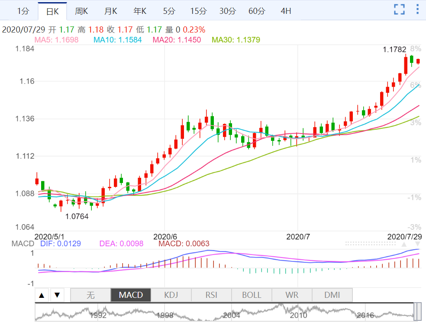This screenshot has width=426, height=323.
Task: Select the active MACD indicator button
Action: (x=131, y=295)
